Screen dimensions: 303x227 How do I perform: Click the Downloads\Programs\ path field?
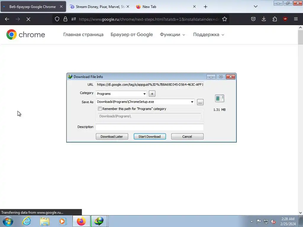click(149, 116)
